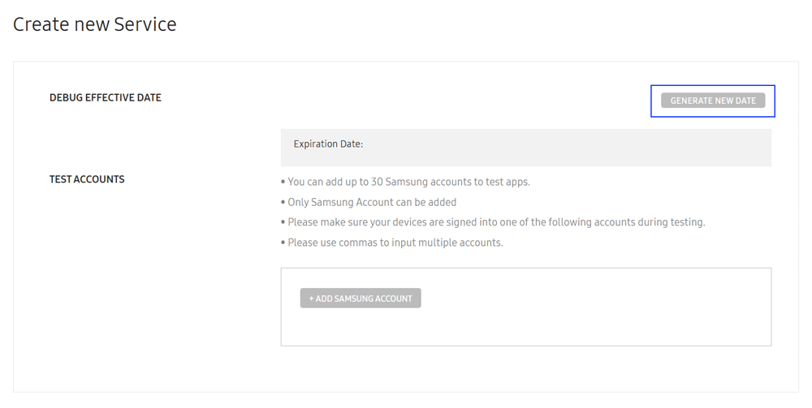Click the 'devices are signed into' note

[x=496, y=222]
